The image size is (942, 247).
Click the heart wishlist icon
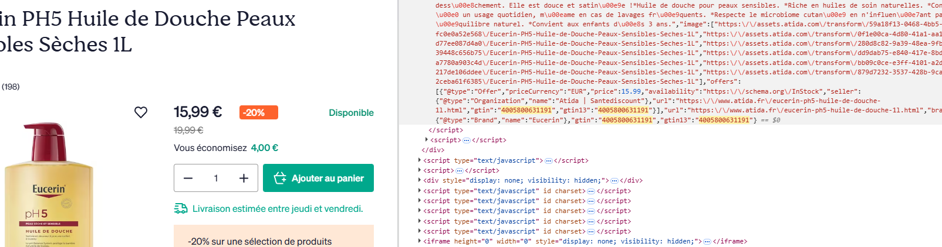pyautogui.click(x=141, y=112)
